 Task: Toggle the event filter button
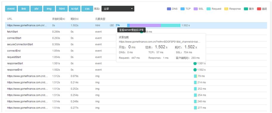(11, 9)
